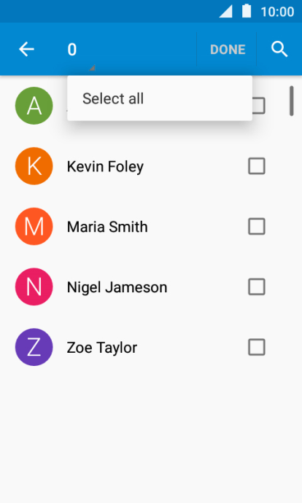The height and width of the screenshot is (503, 302).
Task: Check the box for Kevin Foley
Action: [x=257, y=166]
